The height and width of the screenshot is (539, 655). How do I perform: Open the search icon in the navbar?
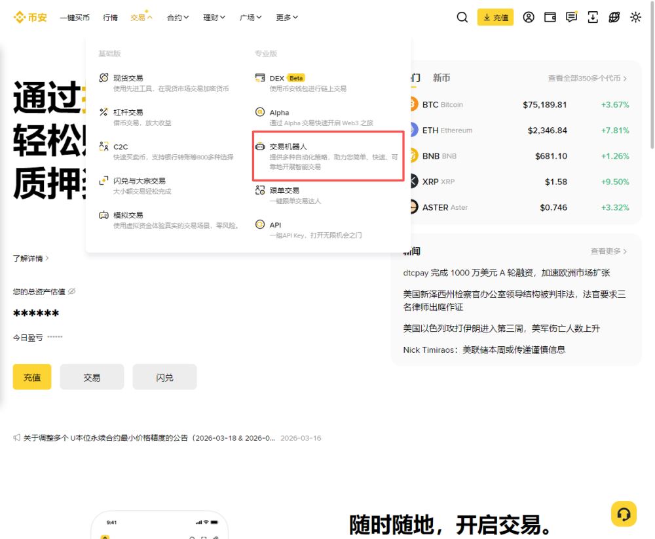(462, 17)
